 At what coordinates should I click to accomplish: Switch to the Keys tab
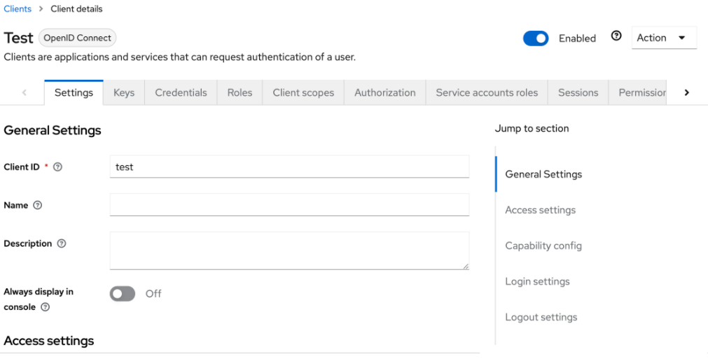pyautogui.click(x=124, y=92)
